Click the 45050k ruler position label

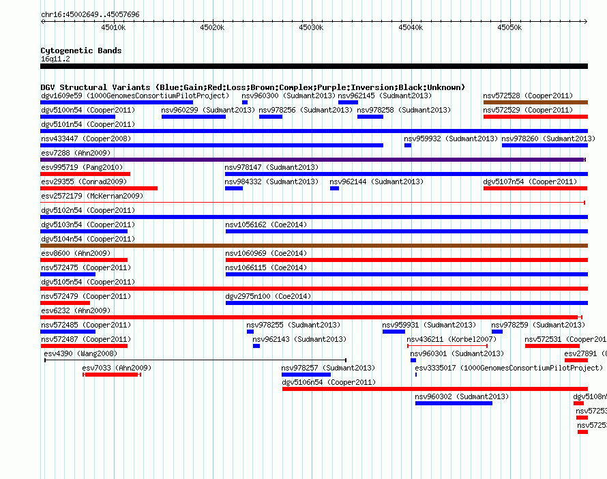pos(509,27)
